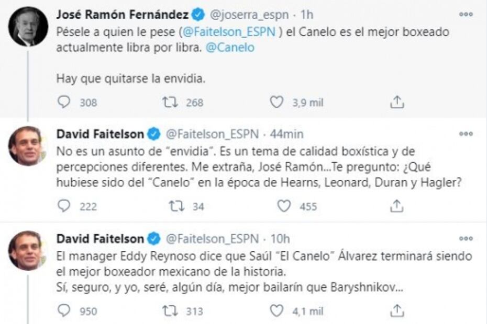Share Faitelson's 44min tweet
Image resolution: width=487 pixels, height=324 pixels.
click(396, 204)
